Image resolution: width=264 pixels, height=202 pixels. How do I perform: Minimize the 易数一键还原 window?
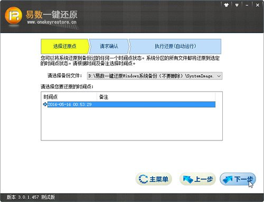(247, 5)
